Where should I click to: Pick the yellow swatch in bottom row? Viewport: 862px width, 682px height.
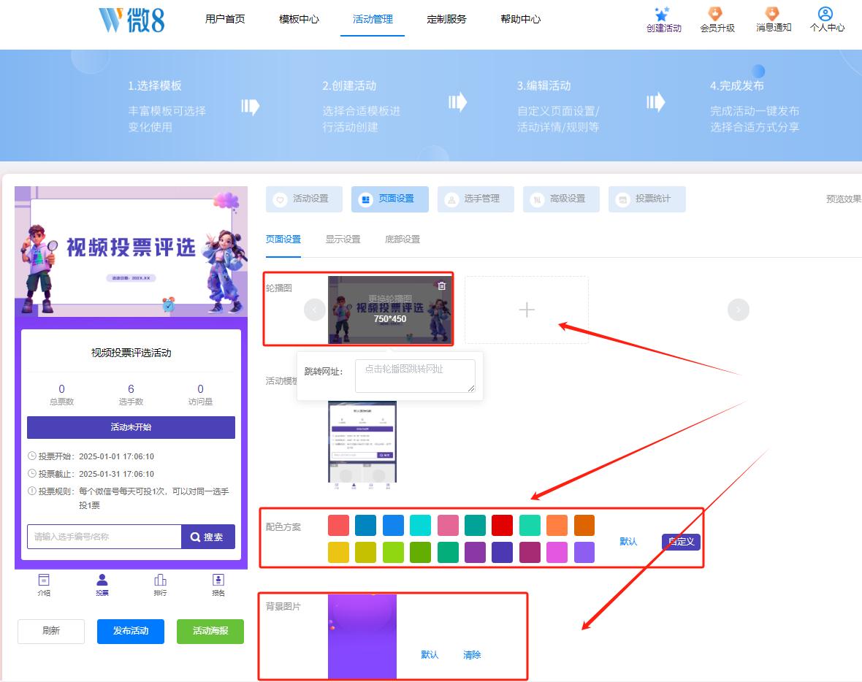click(x=339, y=552)
